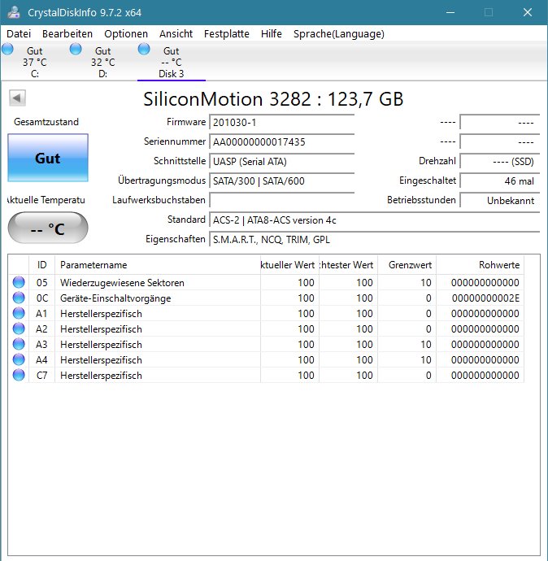Click status orb of attribute A2 row
Viewport: 548px width, 561px height.
tap(19, 328)
